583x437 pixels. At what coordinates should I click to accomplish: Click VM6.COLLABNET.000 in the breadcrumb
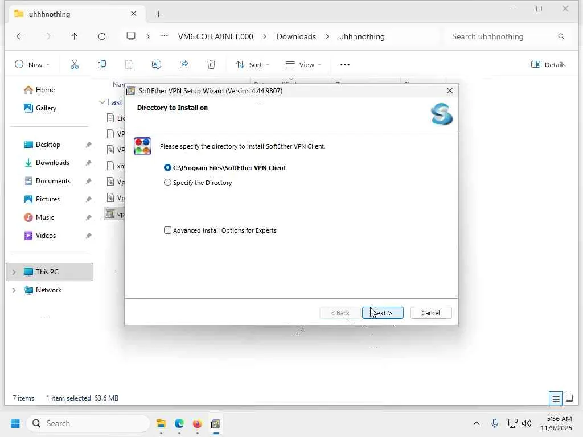point(216,36)
